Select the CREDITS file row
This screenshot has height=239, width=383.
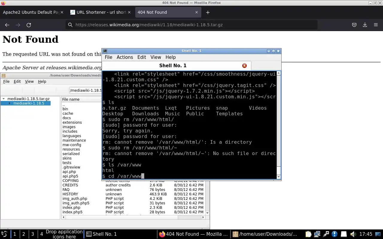(133, 185)
